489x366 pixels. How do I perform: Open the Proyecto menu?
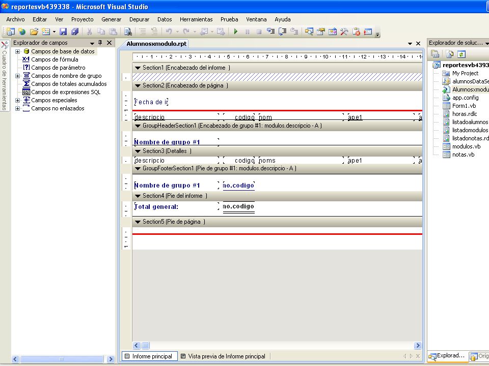point(83,19)
